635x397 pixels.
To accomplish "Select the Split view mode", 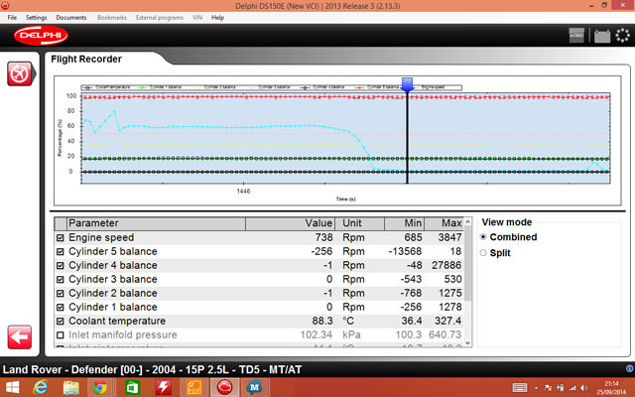I will [483, 253].
